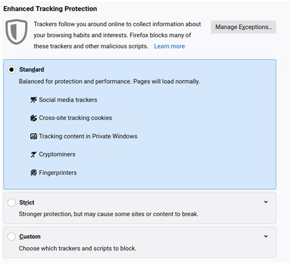
Task: Click the Strict option label
Action: (x=26, y=203)
